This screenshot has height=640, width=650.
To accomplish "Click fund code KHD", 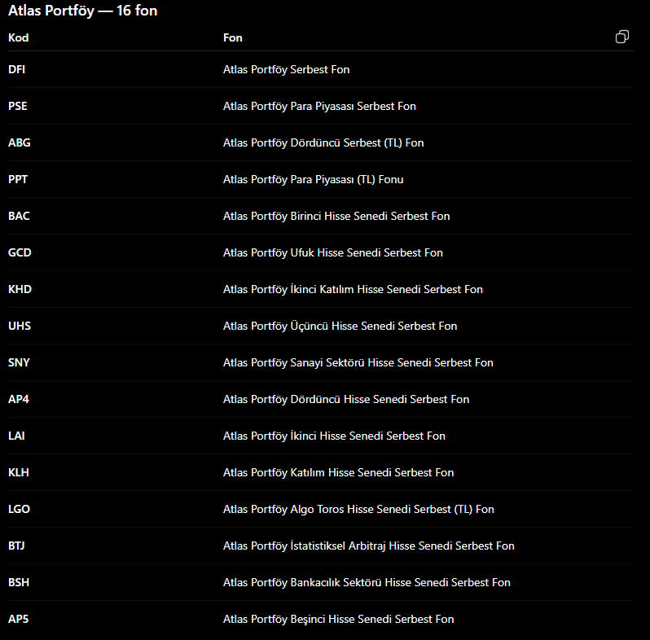I will (20, 289).
